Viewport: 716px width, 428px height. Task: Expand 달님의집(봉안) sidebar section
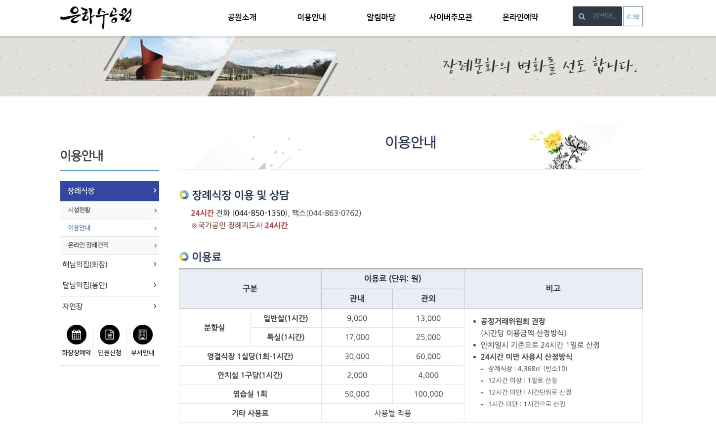click(x=109, y=285)
